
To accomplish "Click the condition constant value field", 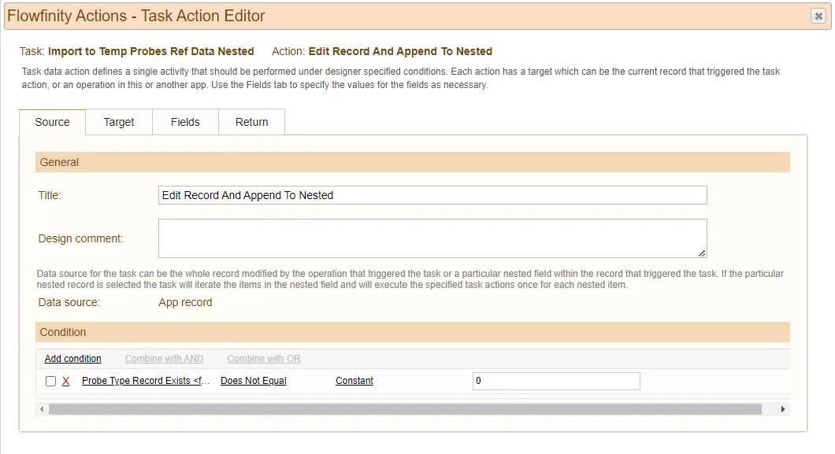I will tap(556, 381).
